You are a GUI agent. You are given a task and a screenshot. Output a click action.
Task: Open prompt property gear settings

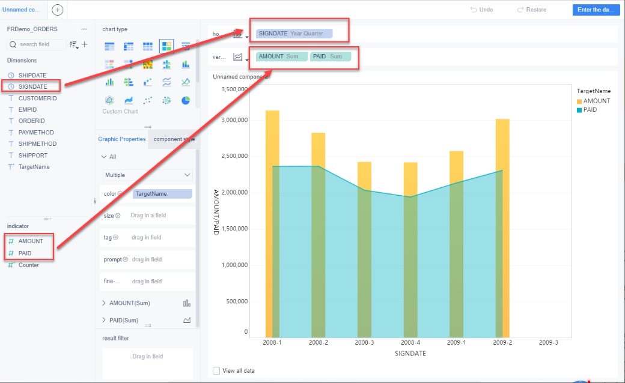pyautogui.click(x=126, y=259)
